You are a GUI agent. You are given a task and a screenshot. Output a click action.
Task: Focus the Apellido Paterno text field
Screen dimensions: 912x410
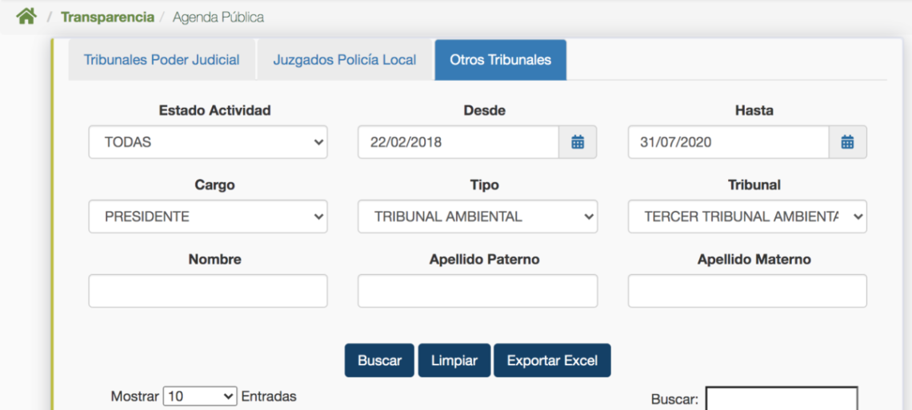tap(477, 291)
